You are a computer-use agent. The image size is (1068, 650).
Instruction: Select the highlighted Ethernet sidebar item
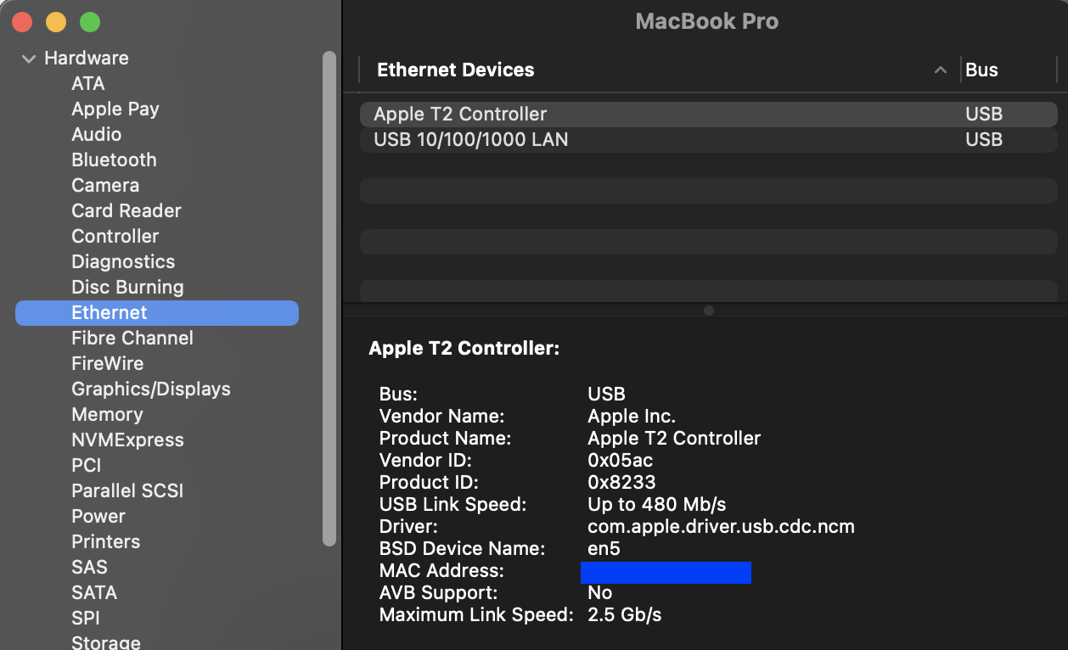point(110,313)
